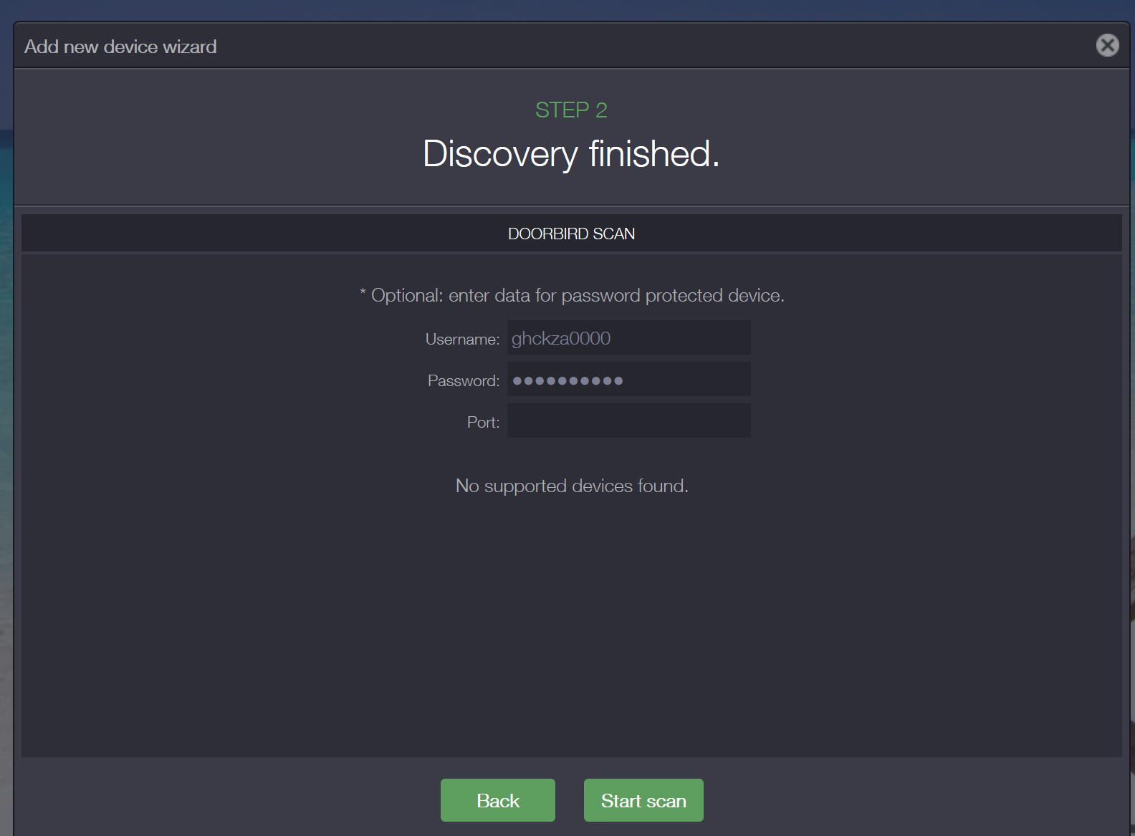Click the footer gap between Back and Start scan
Screen dimensions: 1135x836
click(570, 800)
